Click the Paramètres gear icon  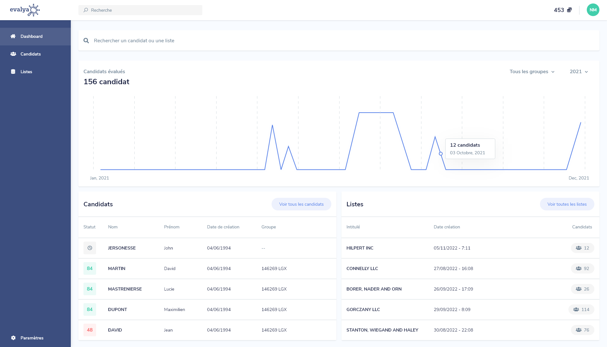click(x=13, y=338)
